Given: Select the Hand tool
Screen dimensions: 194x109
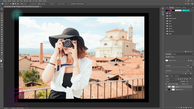Looking at the screenshot, I should coord(2,53).
